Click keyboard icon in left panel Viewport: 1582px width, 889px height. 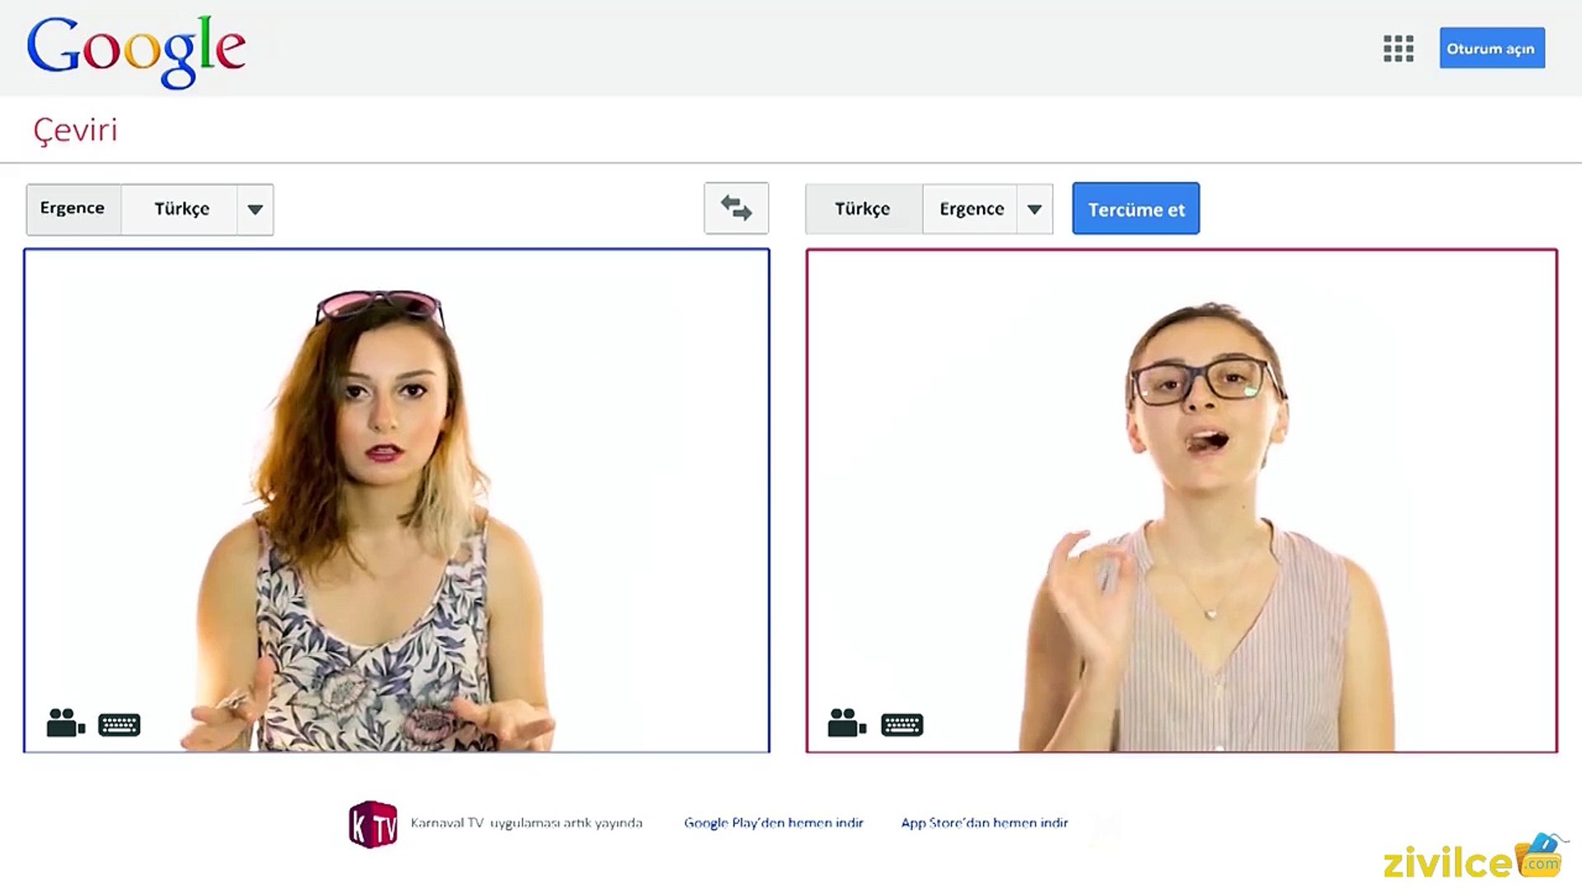click(119, 724)
